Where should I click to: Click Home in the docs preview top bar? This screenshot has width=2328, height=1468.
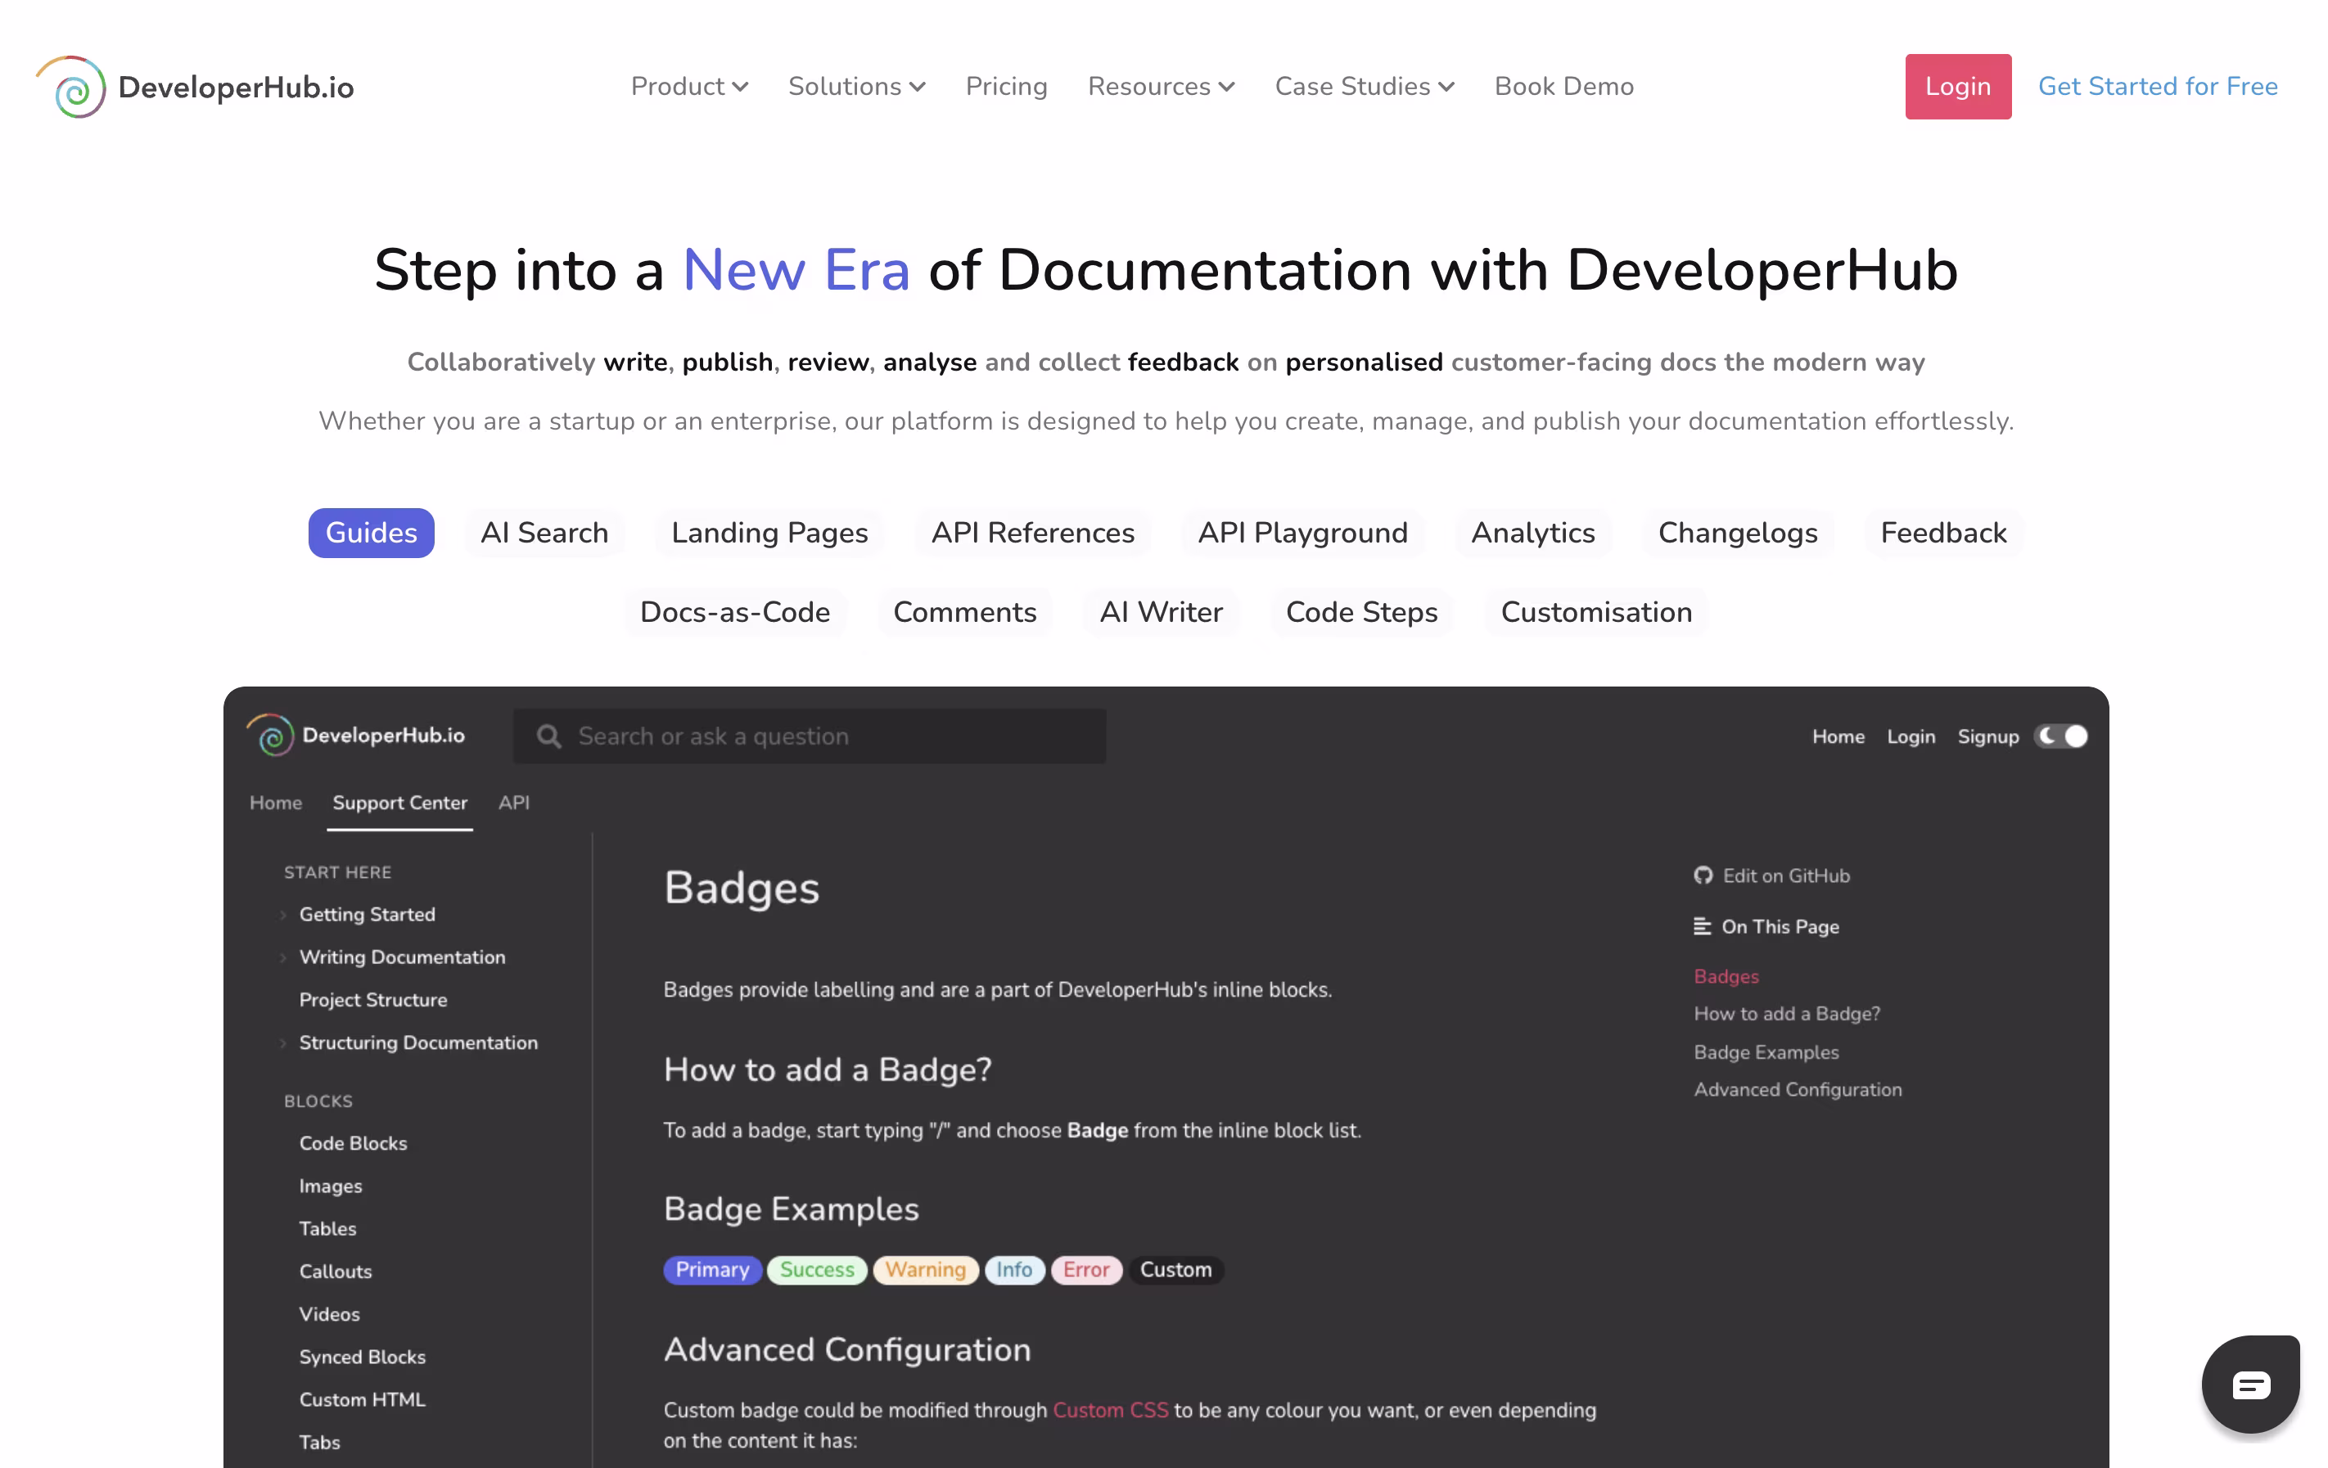point(1838,736)
